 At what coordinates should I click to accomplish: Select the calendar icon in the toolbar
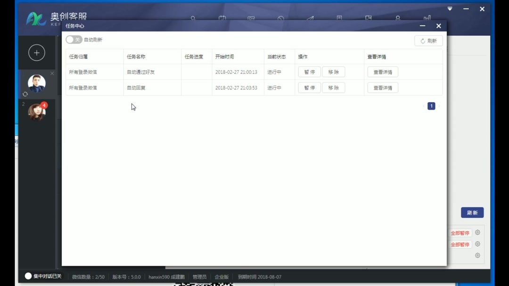(x=222, y=18)
